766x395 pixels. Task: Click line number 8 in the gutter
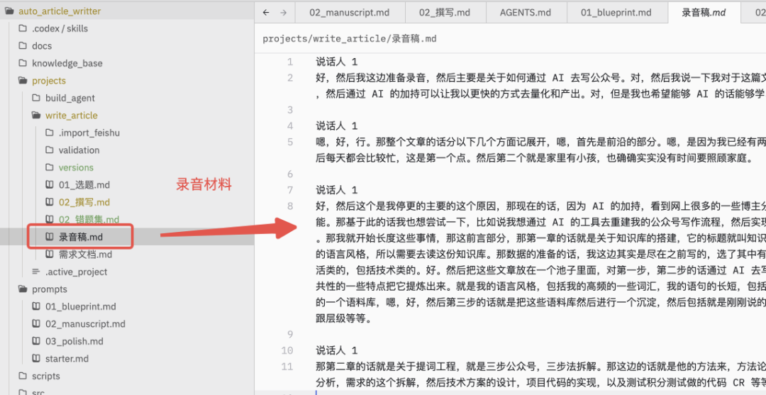(290, 206)
